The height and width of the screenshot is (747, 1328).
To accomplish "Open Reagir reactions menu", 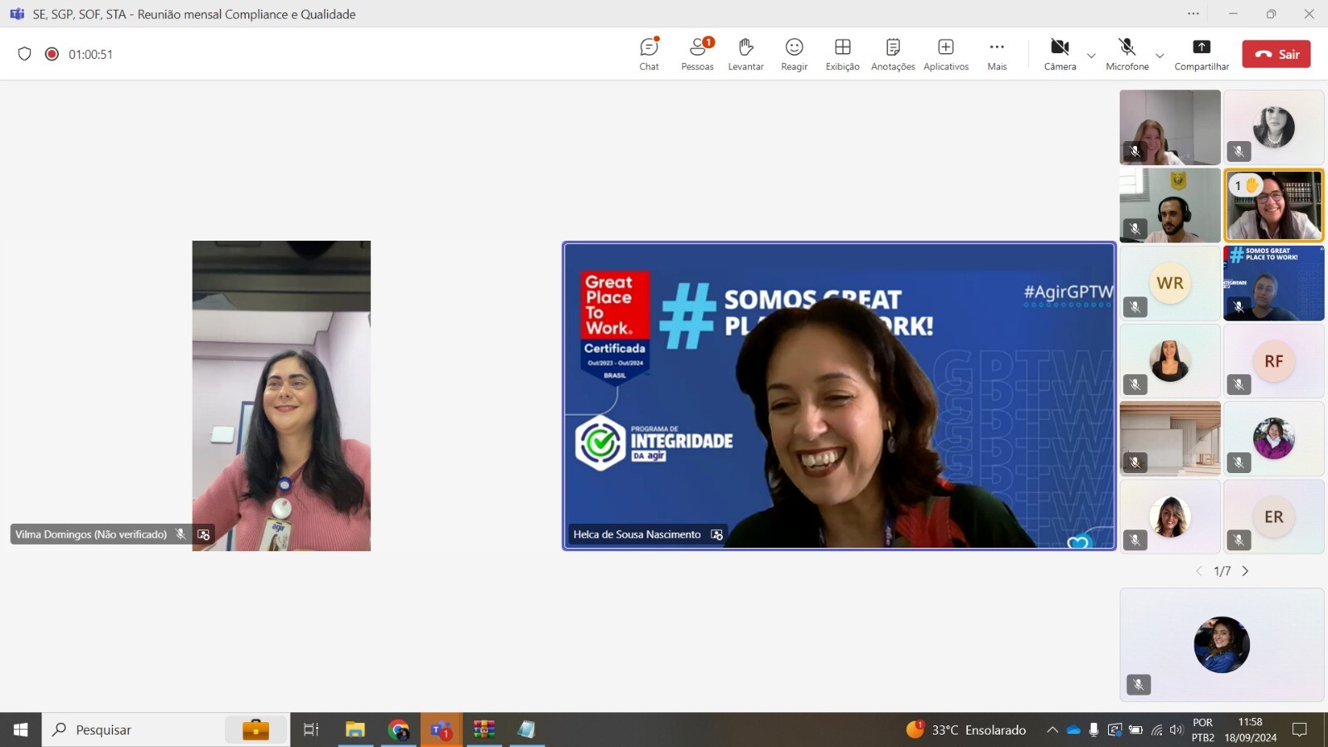I will tap(794, 54).
